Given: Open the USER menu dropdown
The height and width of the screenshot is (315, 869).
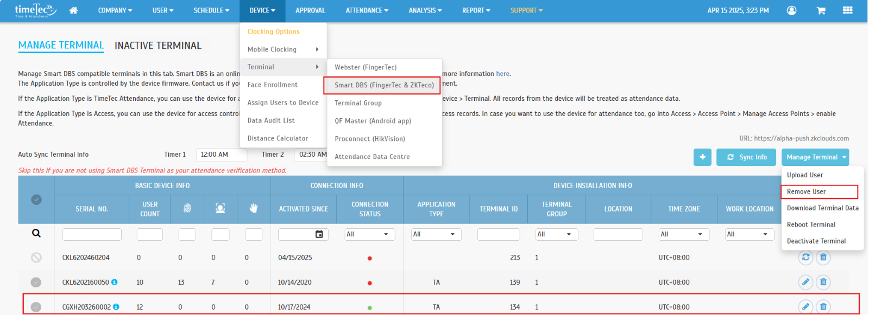Looking at the screenshot, I should point(163,10).
